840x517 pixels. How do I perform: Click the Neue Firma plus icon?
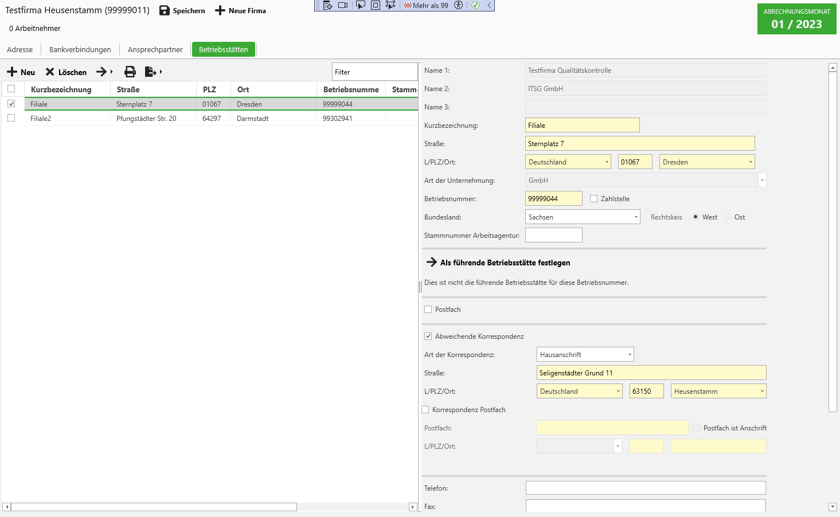click(x=220, y=10)
